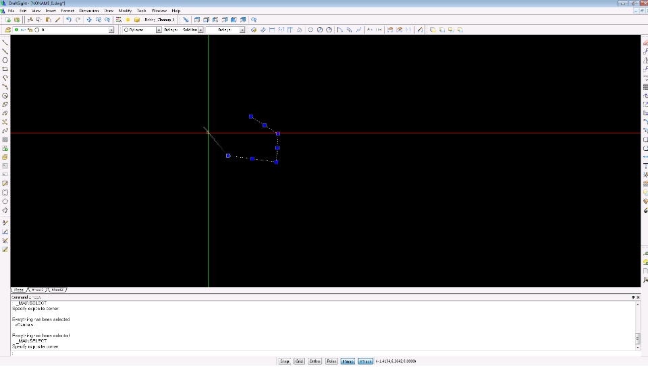Toggle layer 0 visibility green dot
Image resolution: width=648 pixels, height=368 pixels.
(16, 30)
